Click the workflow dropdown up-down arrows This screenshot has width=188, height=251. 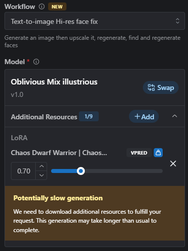click(178, 21)
